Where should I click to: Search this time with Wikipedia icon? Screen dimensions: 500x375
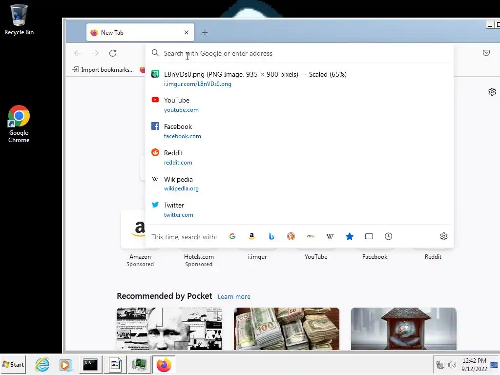(x=330, y=236)
